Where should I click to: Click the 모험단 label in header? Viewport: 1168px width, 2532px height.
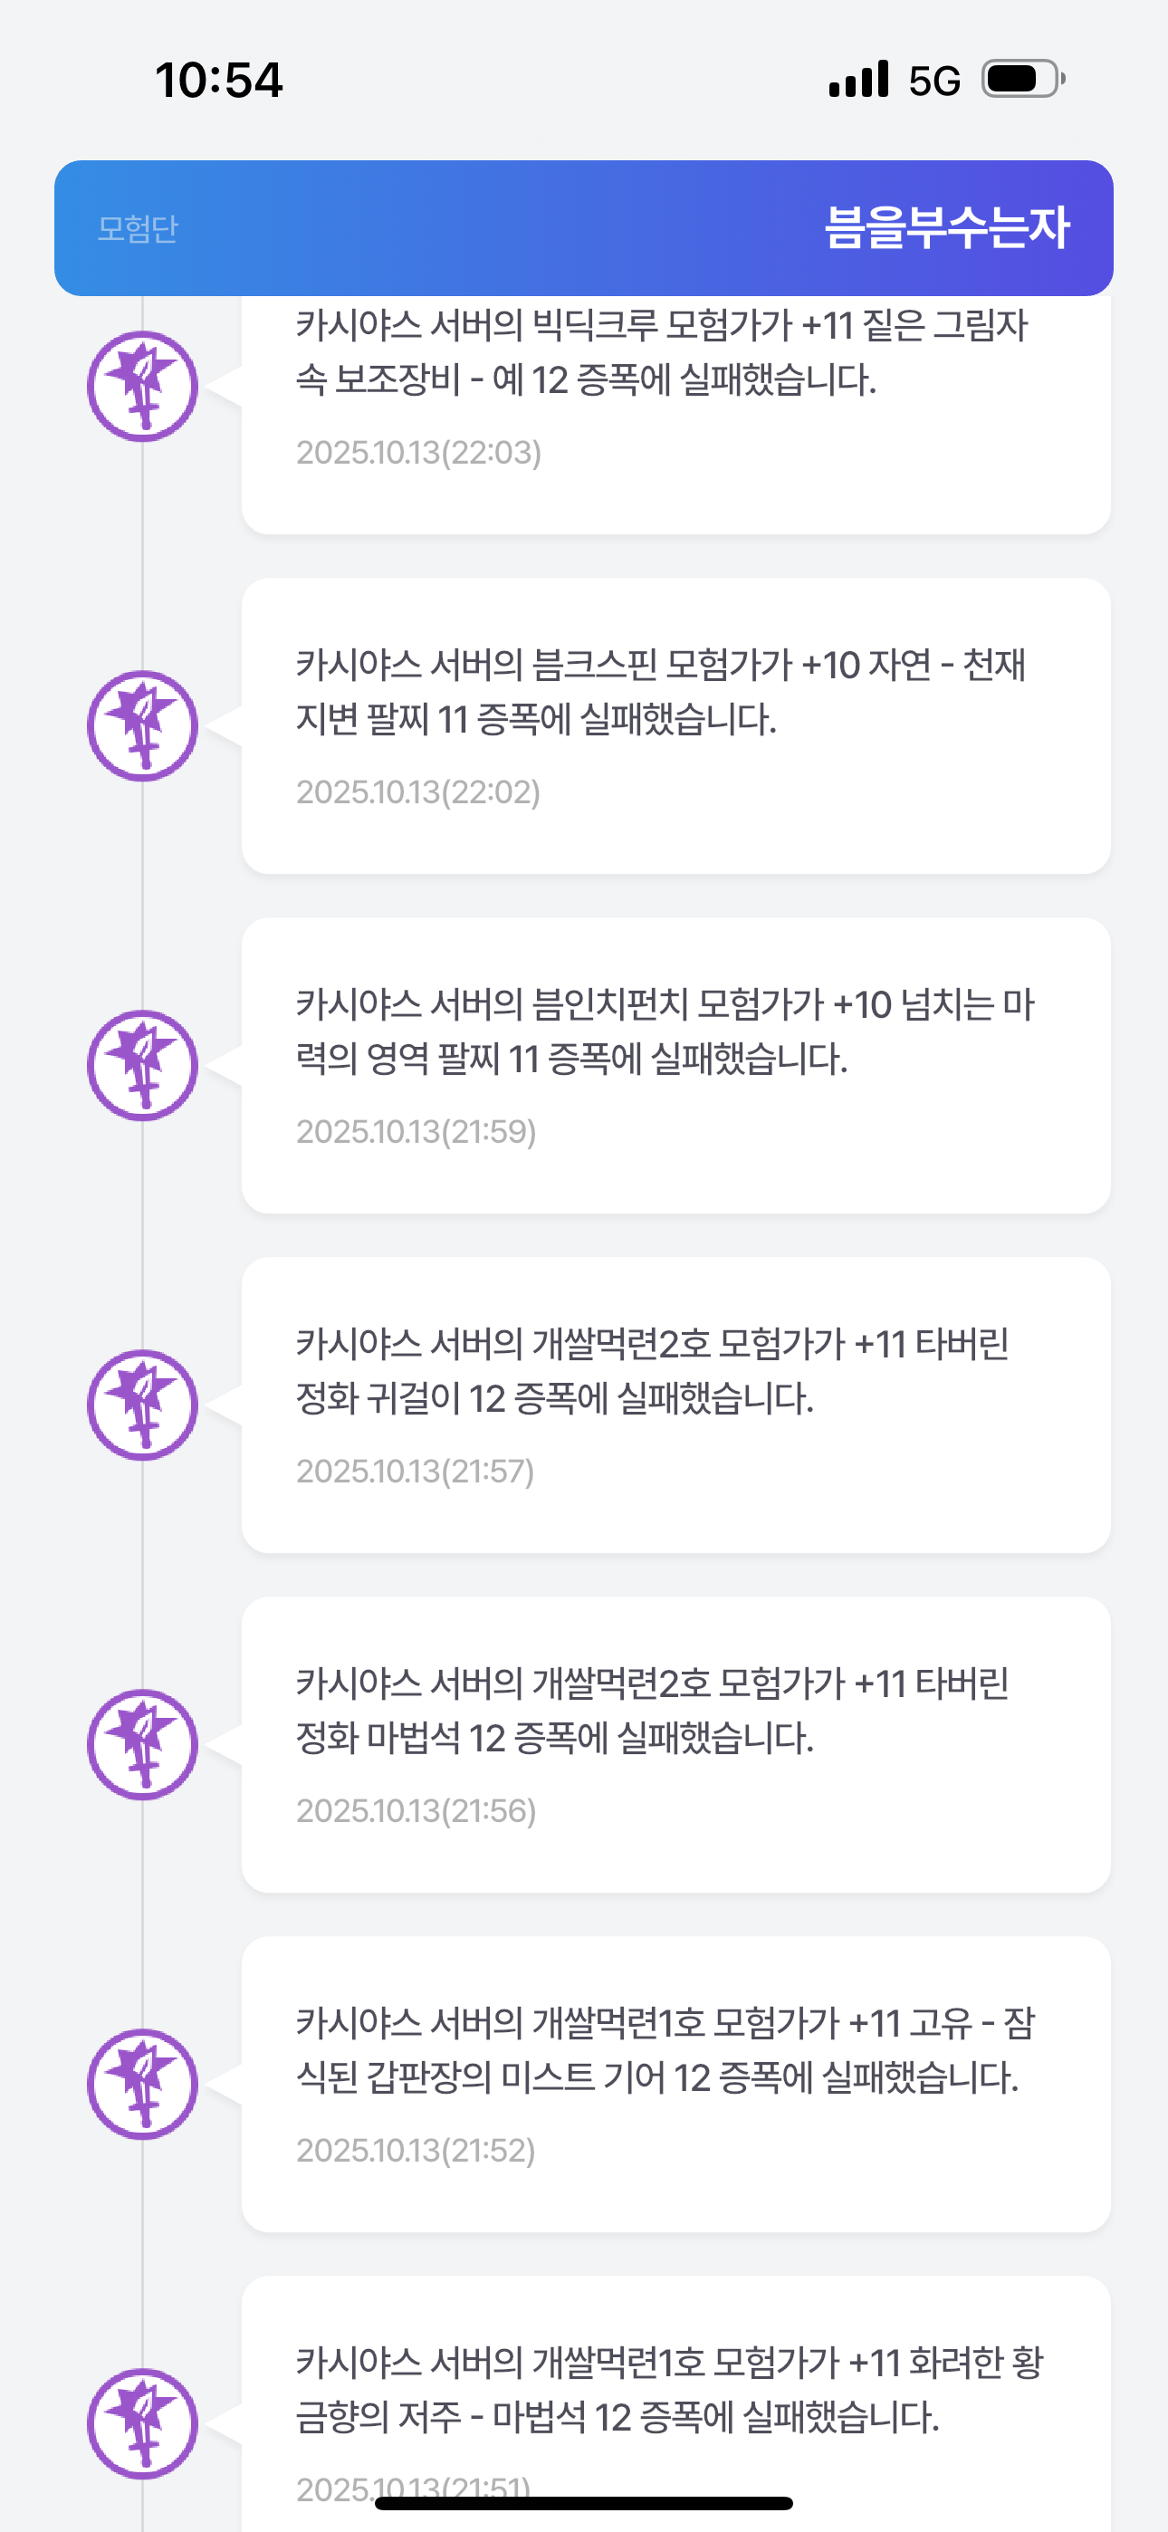coord(138,229)
